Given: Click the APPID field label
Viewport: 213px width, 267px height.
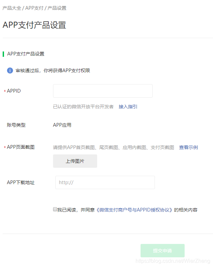Looking at the screenshot, I should coord(14,91).
